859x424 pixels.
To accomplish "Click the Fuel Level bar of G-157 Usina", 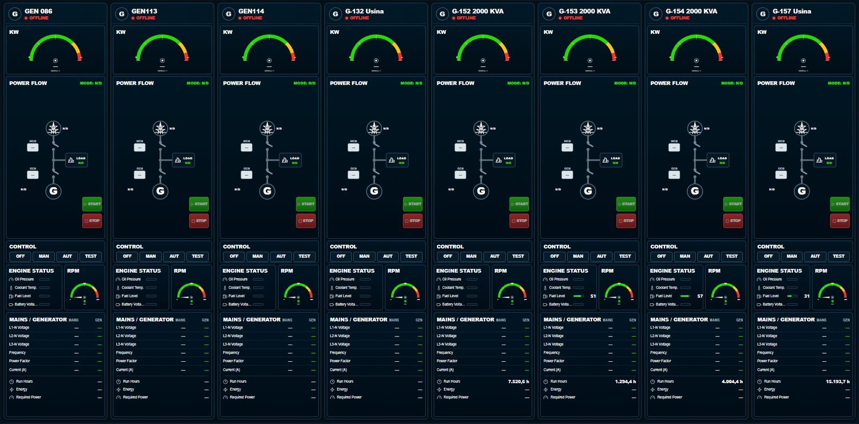I will pyautogui.click(x=792, y=296).
